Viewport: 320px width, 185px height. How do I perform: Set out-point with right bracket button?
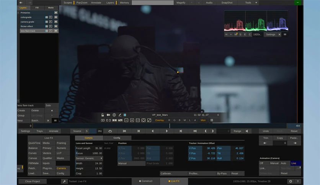212,131
